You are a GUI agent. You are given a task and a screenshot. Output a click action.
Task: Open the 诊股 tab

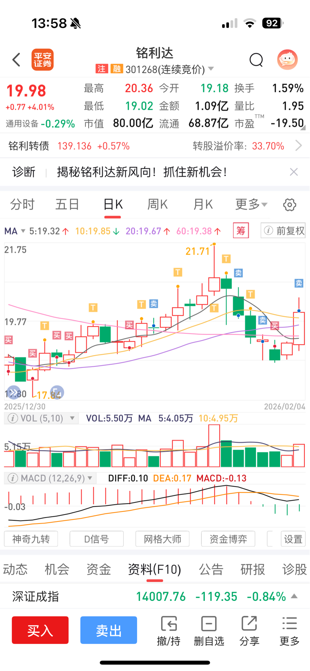295,569
